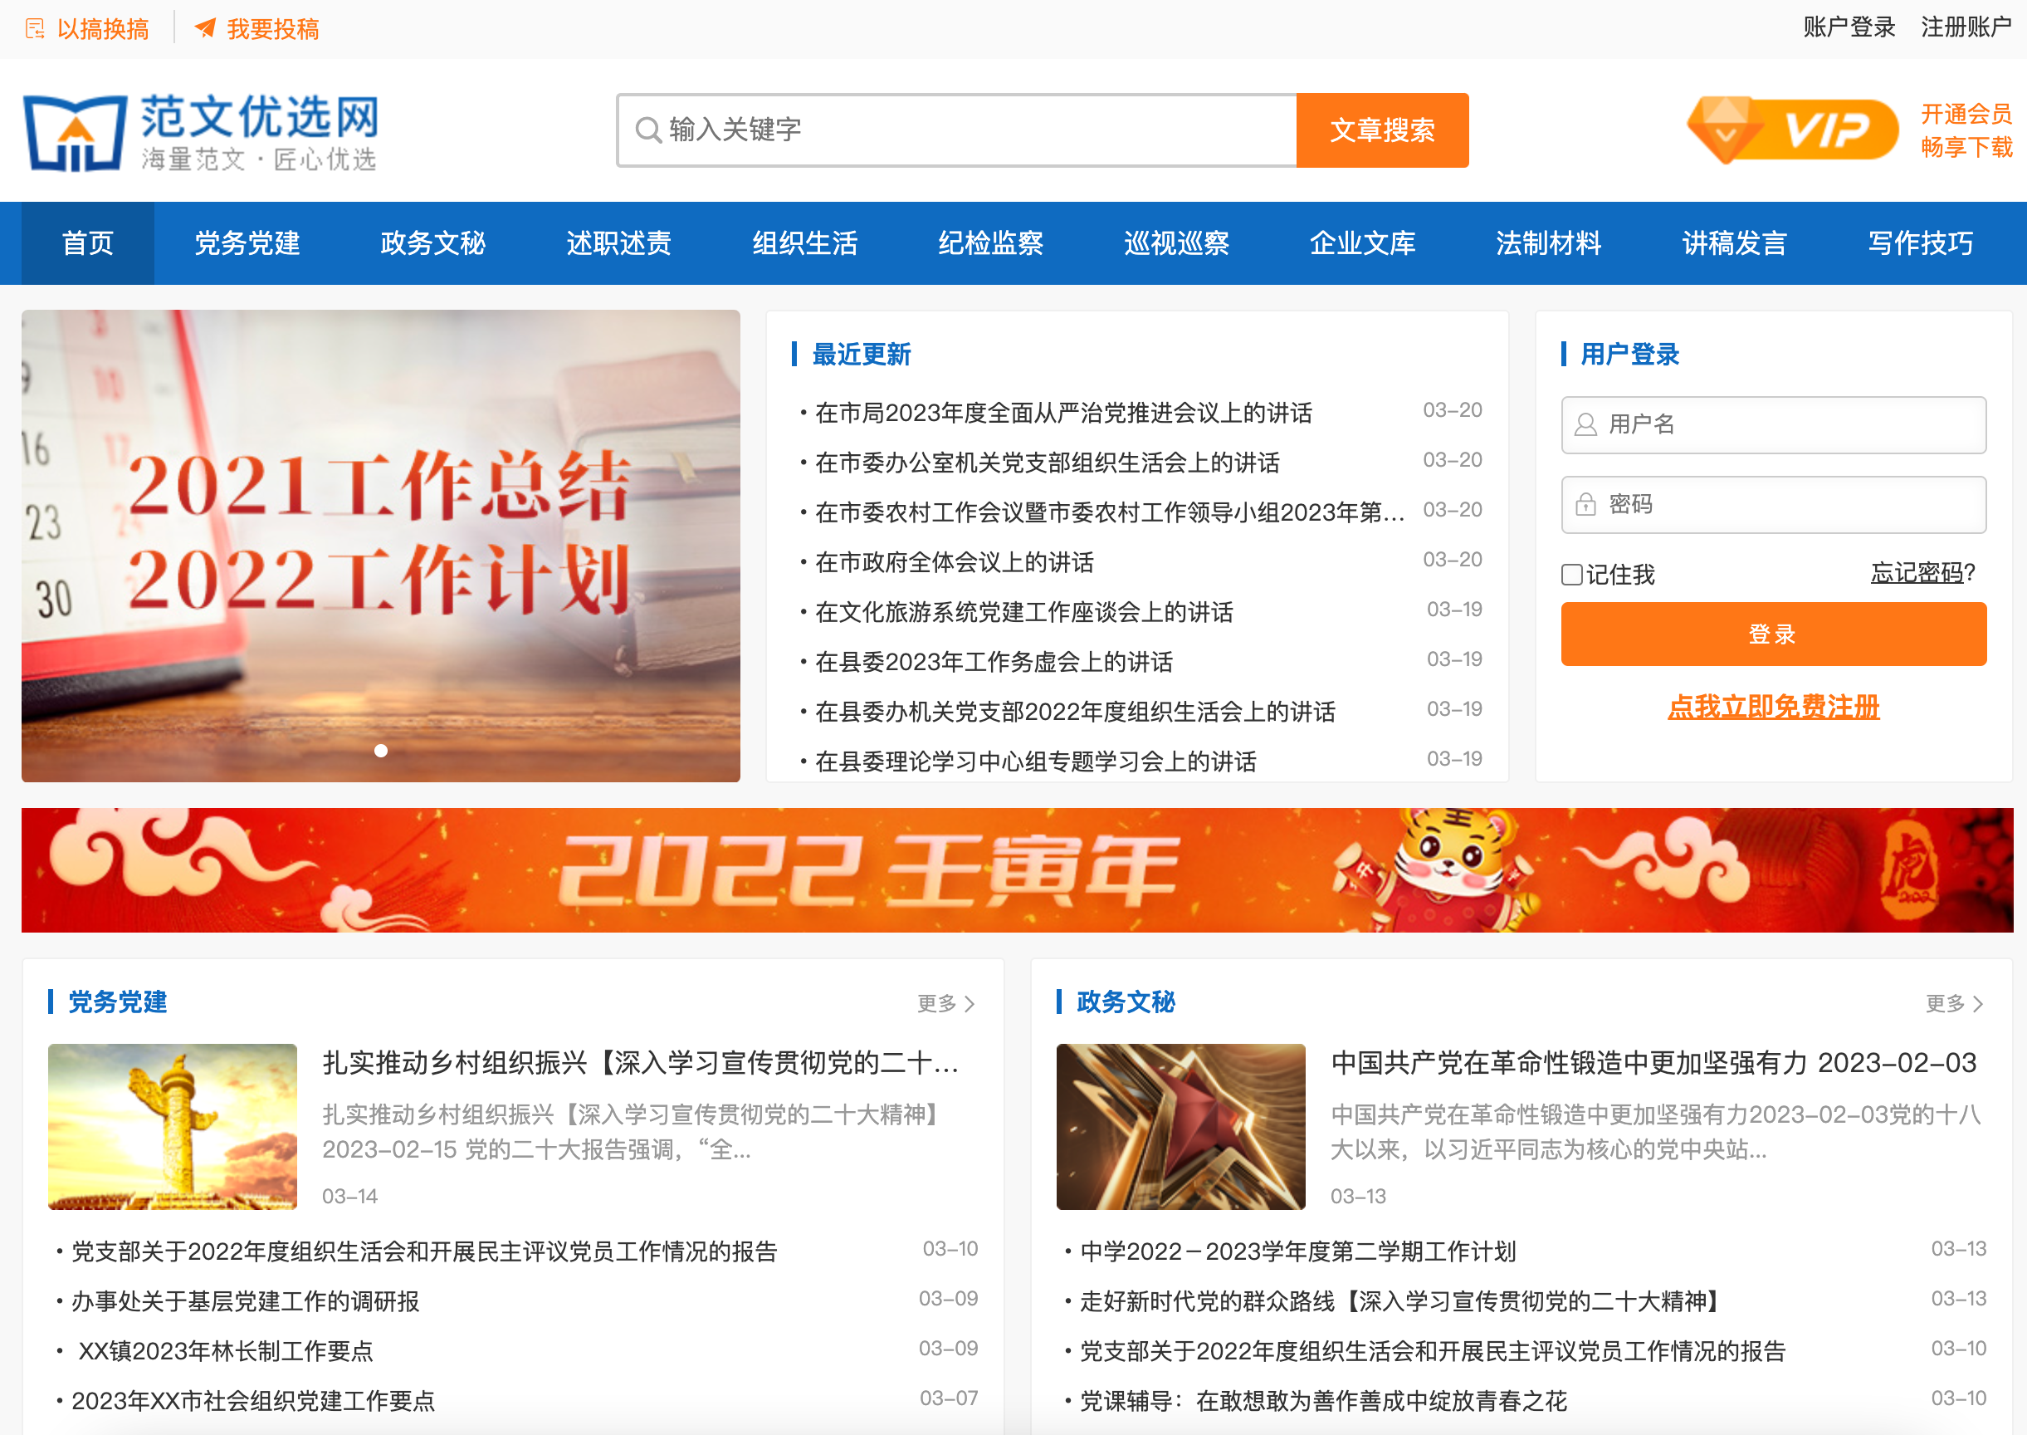
Task: Click the carousel dot indicator on banner
Action: point(381,750)
